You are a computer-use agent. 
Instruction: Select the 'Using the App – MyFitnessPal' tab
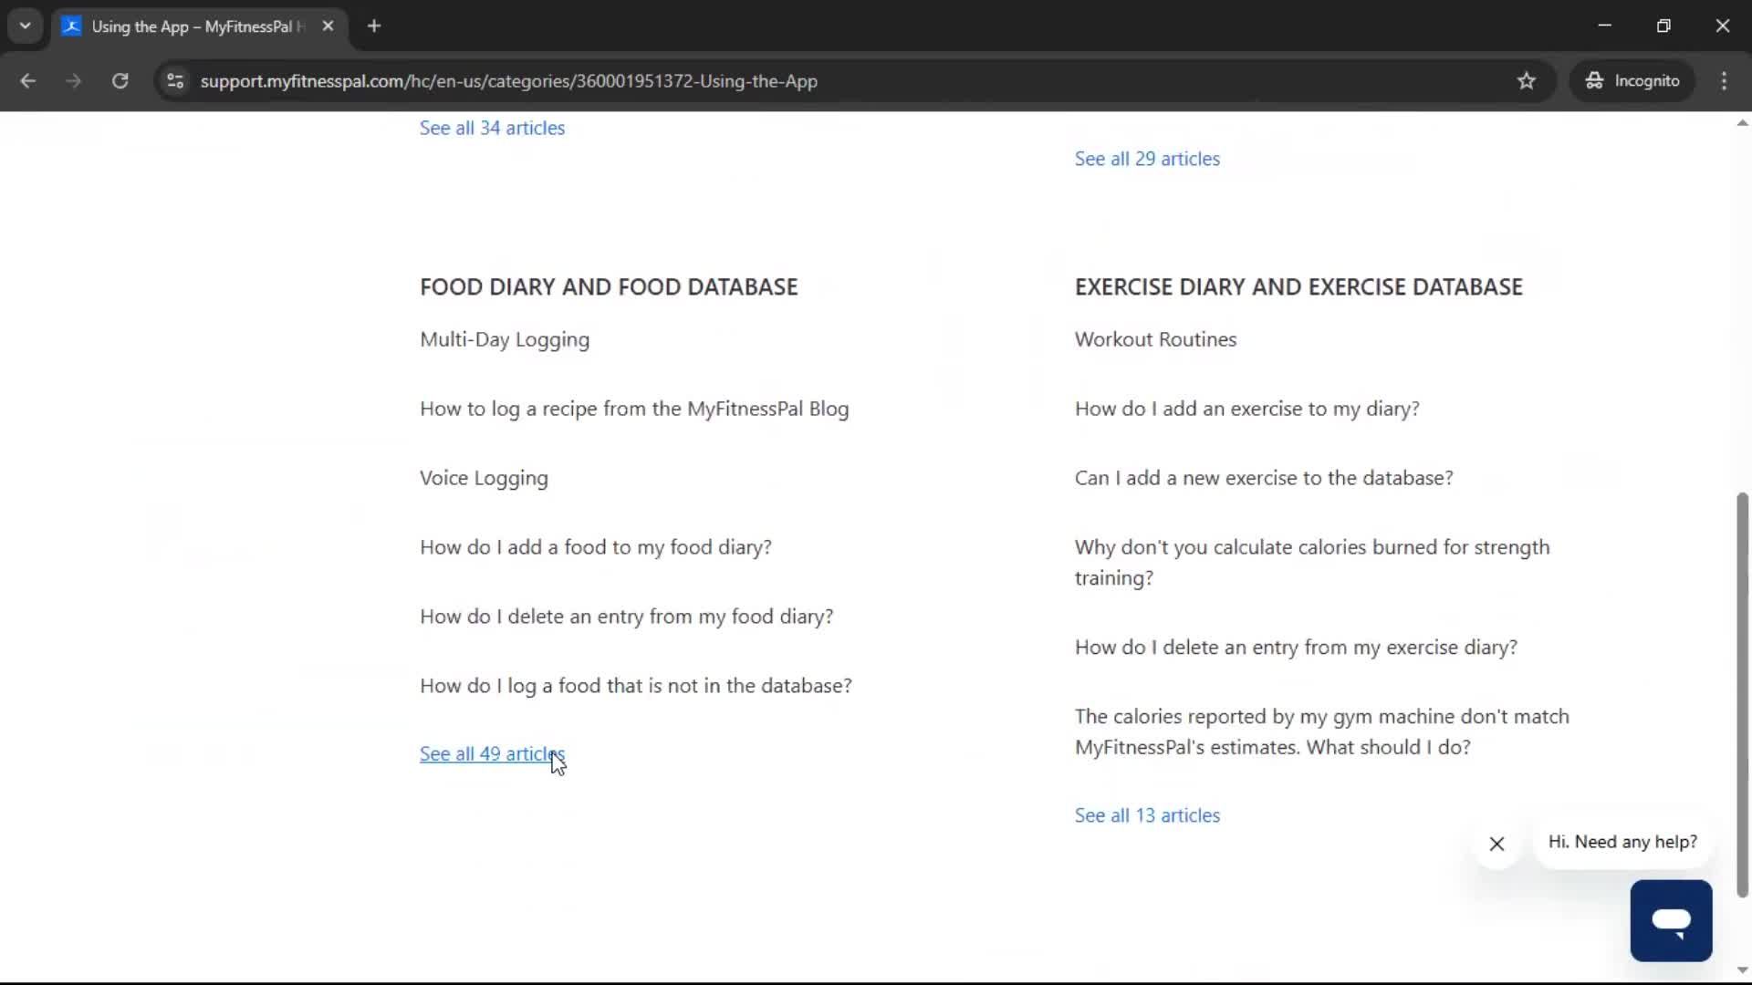coord(198,26)
